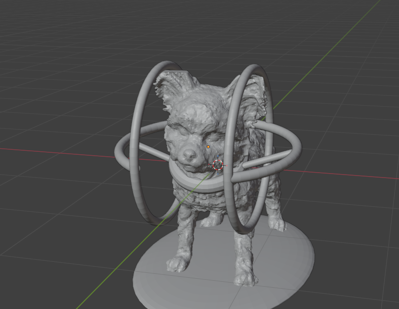Click the 3D cursor crosshair
This screenshot has height=309, width=399.
coord(218,165)
